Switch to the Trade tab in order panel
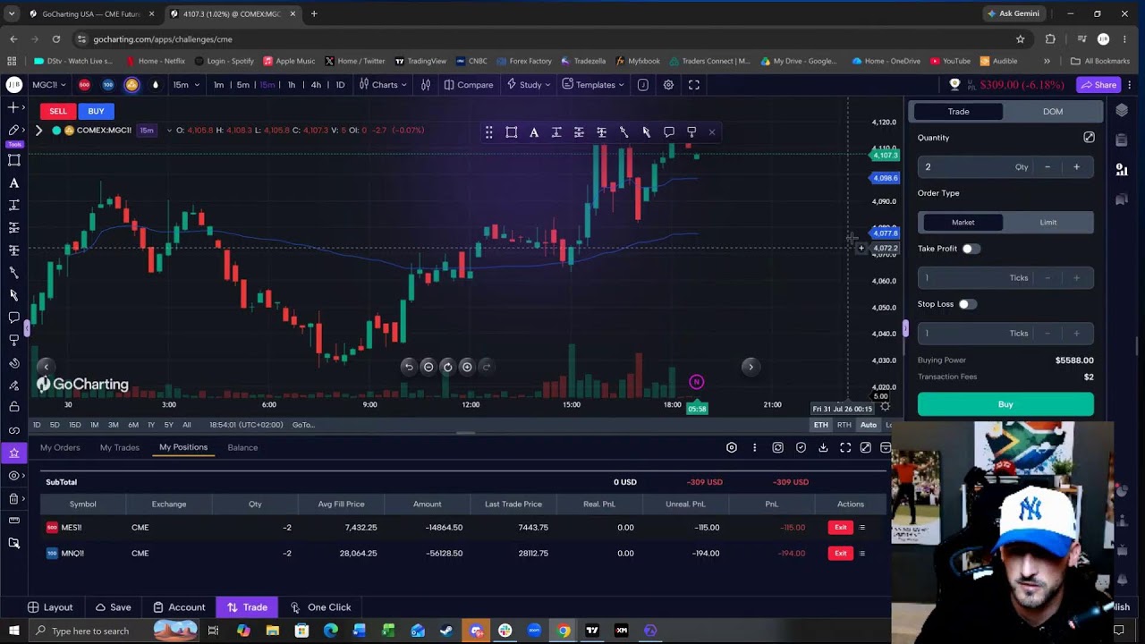This screenshot has width=1145, height=644. [x=958, y=112]
